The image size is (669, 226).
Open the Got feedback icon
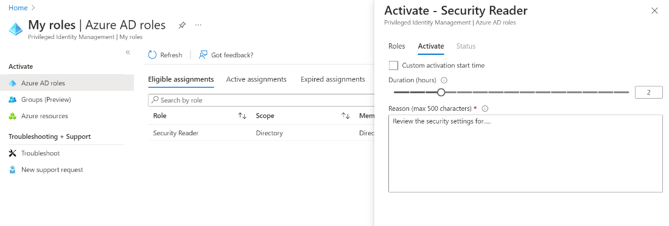coord(203,55)
